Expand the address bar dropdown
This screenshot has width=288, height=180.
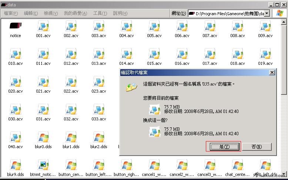tap(267, 13)
